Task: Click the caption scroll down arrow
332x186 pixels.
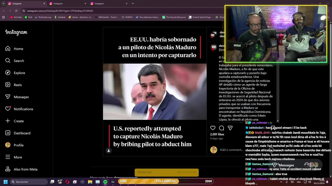Action: point(278,121)
